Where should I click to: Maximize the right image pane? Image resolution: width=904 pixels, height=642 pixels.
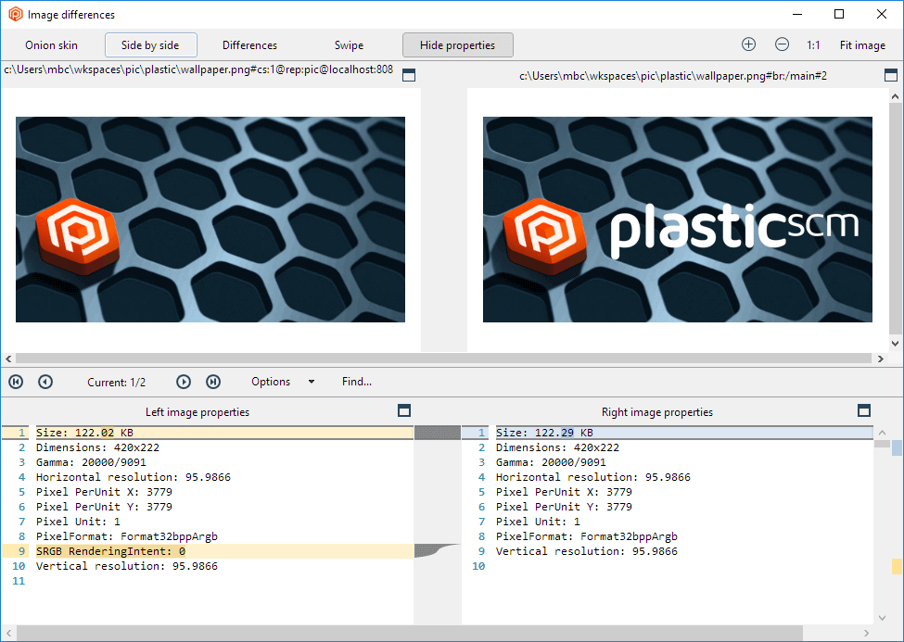[x=891, y=75]
